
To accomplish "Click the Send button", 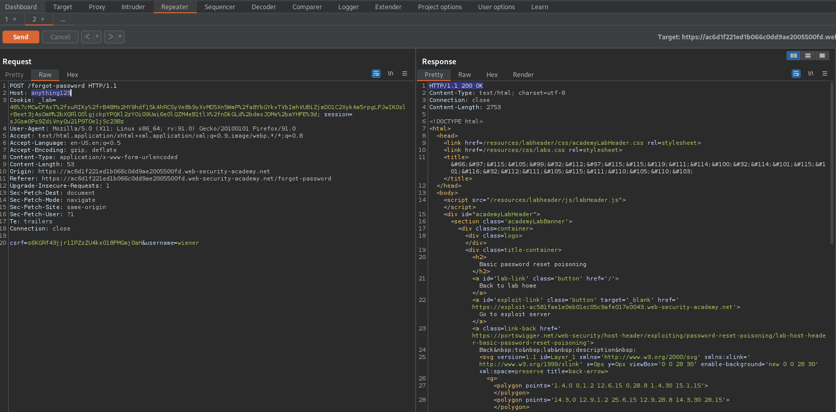I will click(21, 37).
